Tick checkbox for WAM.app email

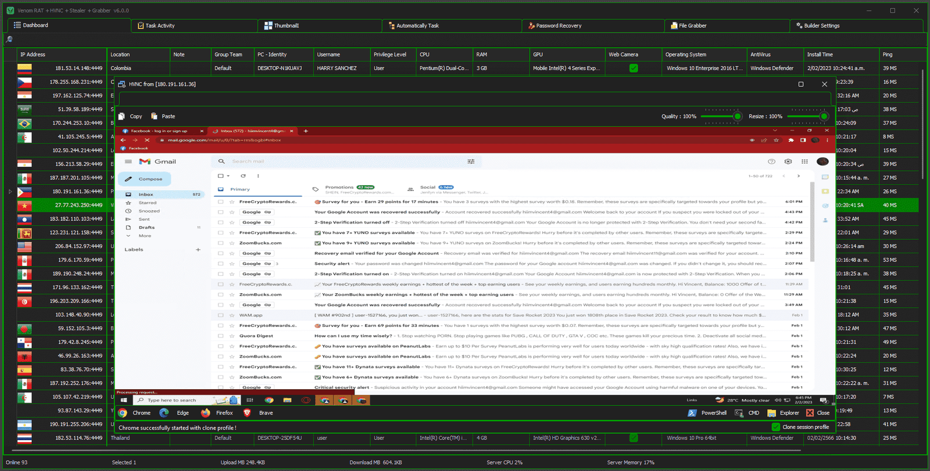220,315
